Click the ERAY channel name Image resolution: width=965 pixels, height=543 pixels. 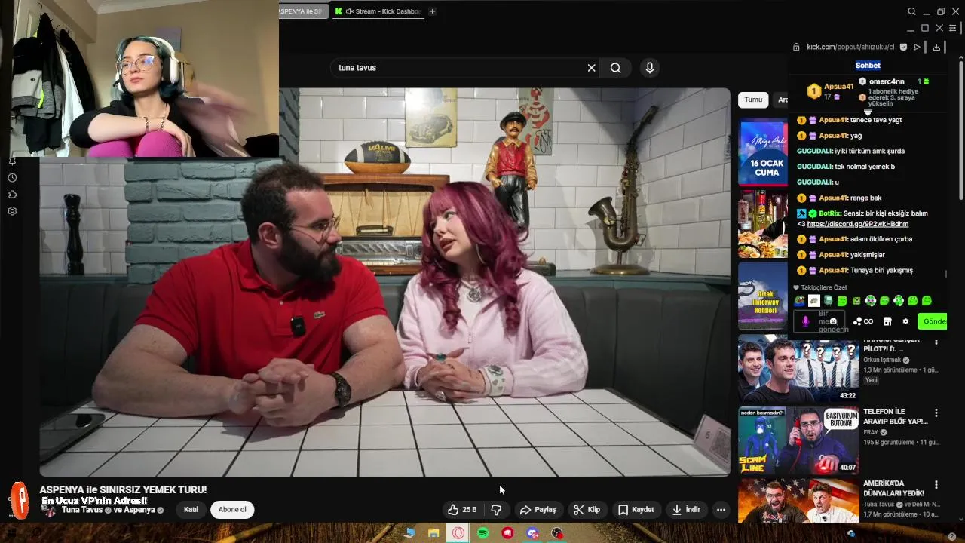coord(871,432)
